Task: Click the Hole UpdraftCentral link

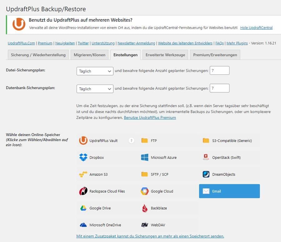Action: click(256, 28)
